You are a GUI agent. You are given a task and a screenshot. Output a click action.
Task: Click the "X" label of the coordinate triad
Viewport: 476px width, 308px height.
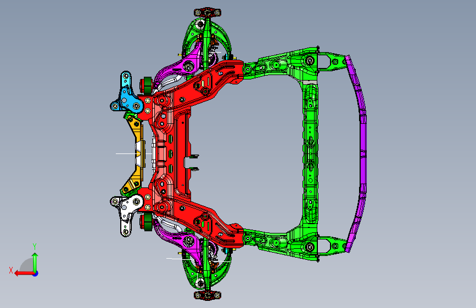[x=11, y=270]
